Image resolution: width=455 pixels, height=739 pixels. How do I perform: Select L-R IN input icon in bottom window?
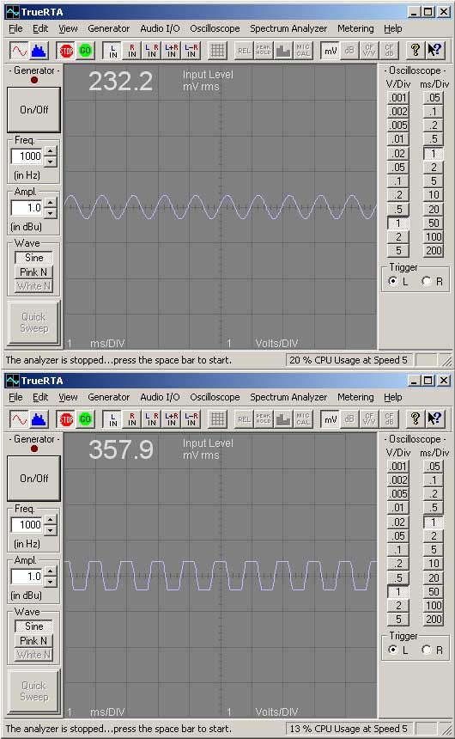point(191,419)
